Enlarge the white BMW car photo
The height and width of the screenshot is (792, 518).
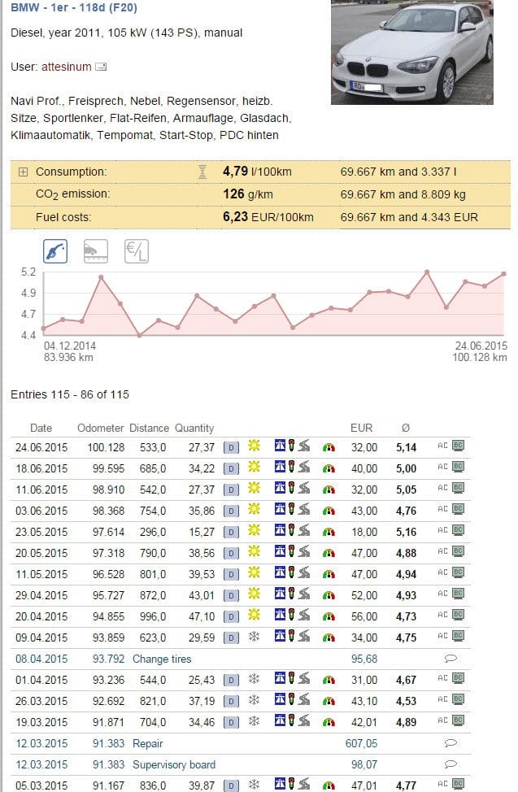[411, 52]
